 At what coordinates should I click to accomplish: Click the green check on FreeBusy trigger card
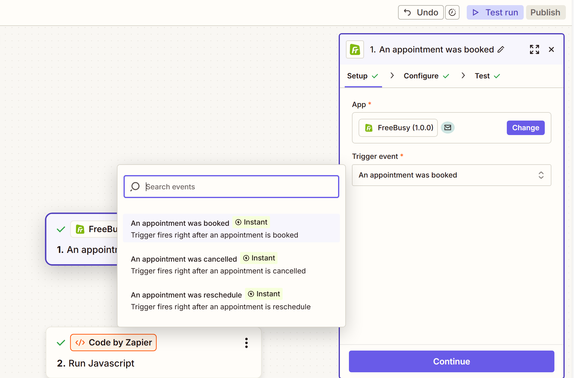point(61,229)
